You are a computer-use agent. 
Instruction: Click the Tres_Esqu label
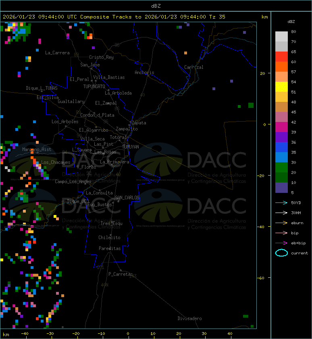point(112,223)
